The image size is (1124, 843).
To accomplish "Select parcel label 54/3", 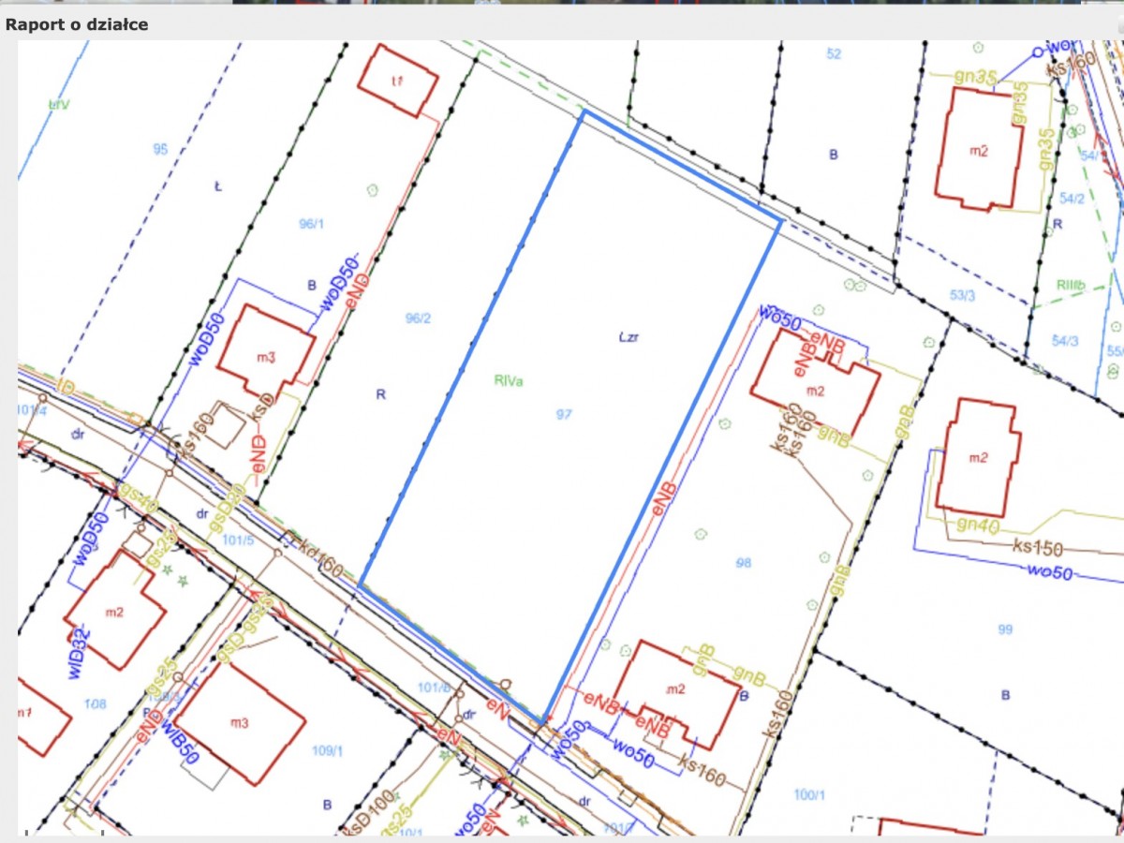I will point(1065,341).
